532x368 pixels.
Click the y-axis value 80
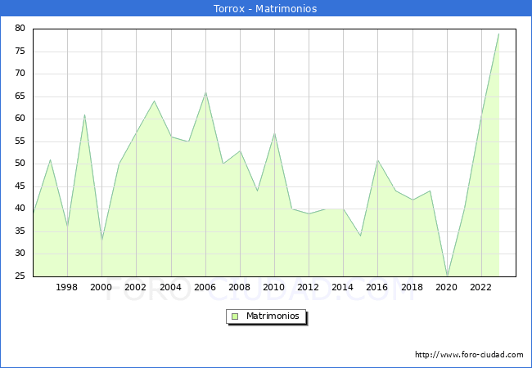20,29
